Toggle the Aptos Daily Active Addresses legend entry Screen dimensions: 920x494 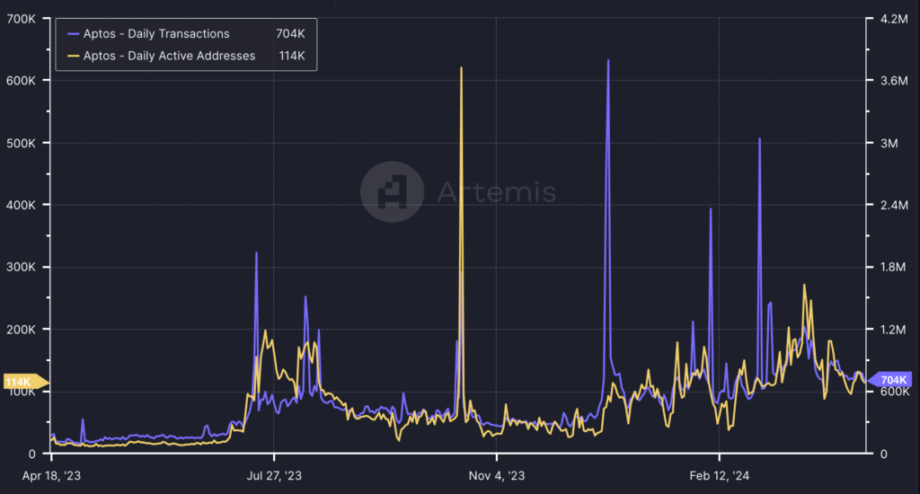169,56
